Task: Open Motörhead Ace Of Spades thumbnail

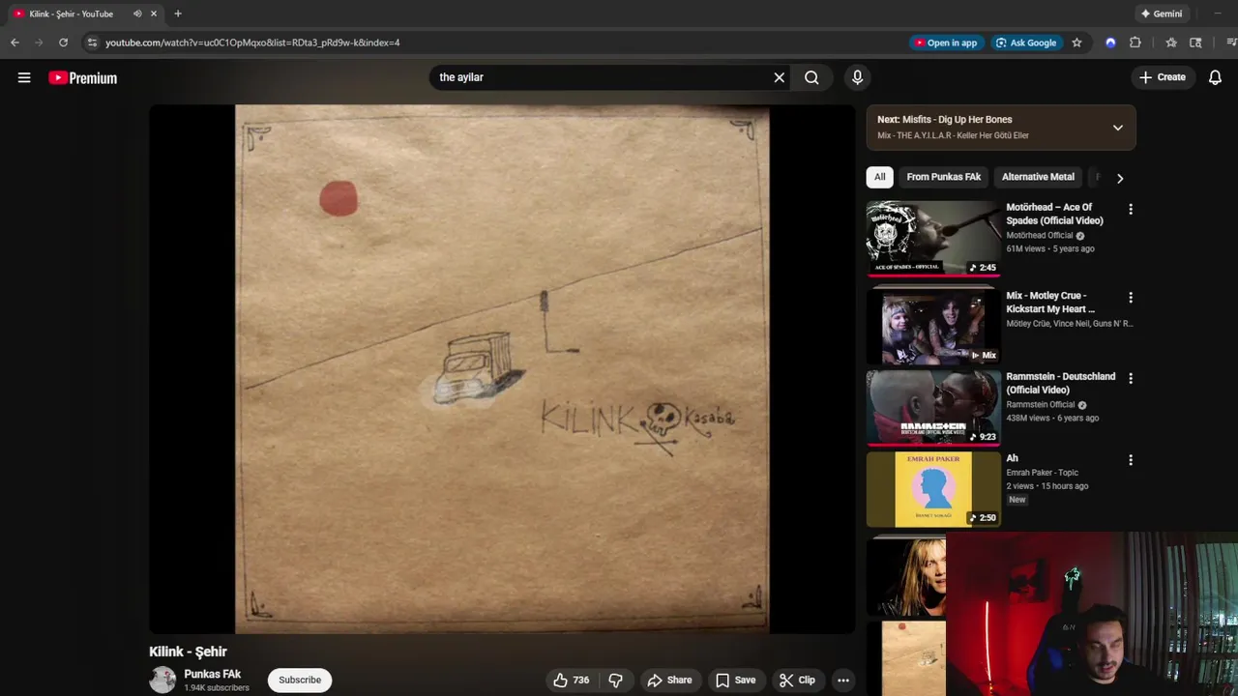Action: (x=933, y=238)
